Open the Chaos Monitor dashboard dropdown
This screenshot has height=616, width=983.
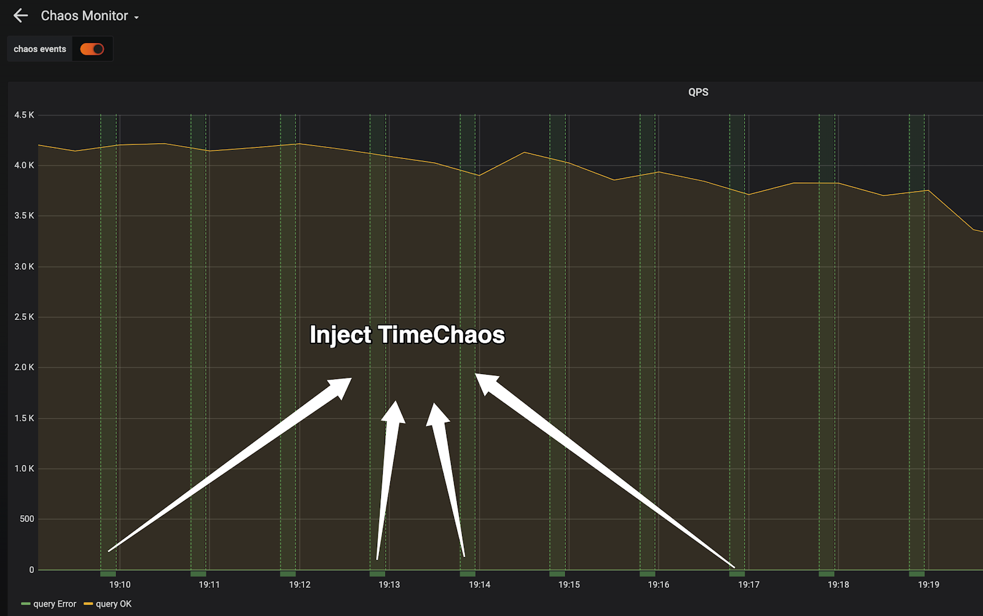[90, 16]
